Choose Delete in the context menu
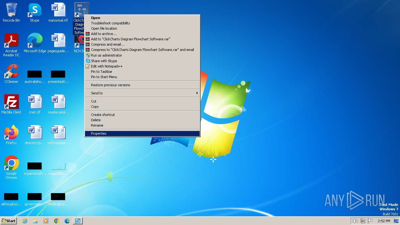The height and width of the screenshot is (225, 400). (x=142, y=120)
